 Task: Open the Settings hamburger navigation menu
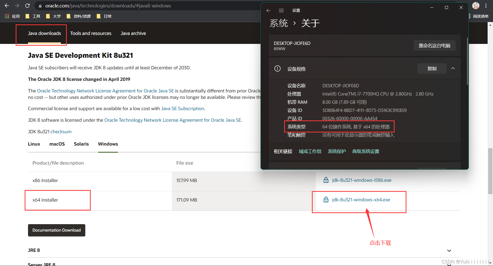click(281, 11)
